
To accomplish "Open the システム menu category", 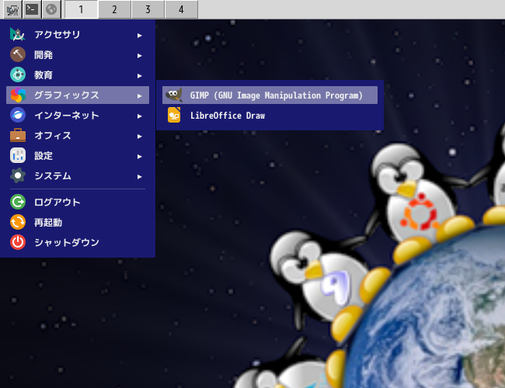I will tap(78, 176).
